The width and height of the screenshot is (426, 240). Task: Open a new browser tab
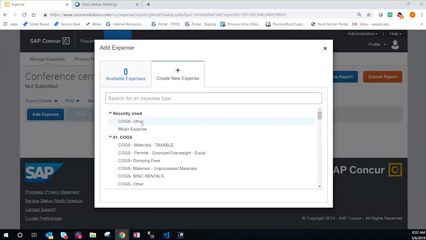click(148, 4)
